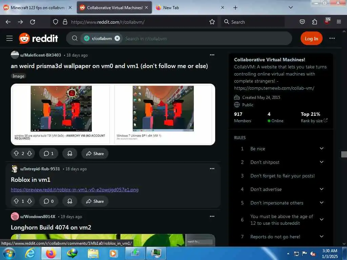Screen dimensions: 347x260
Task: Open the Rank by size external link
Action: pos(326,121)
